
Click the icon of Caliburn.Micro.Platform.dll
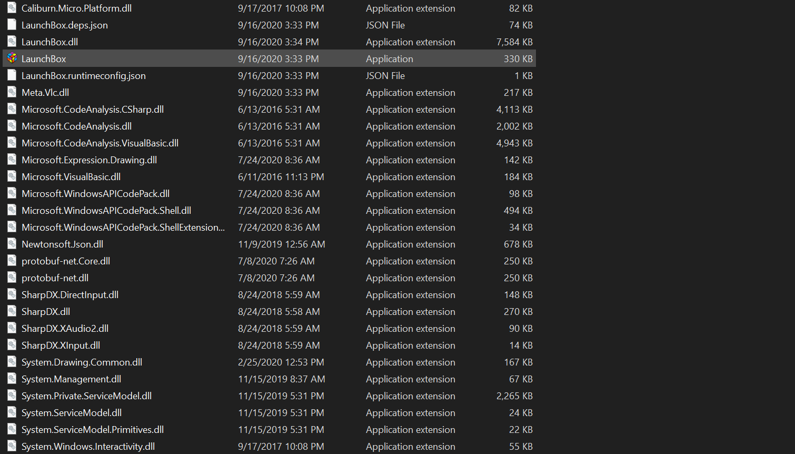coord(12,8)
